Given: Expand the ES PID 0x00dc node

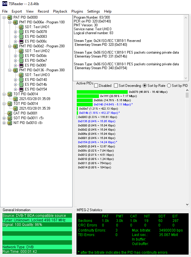Looking at the screenshot, I should [15, 56].
